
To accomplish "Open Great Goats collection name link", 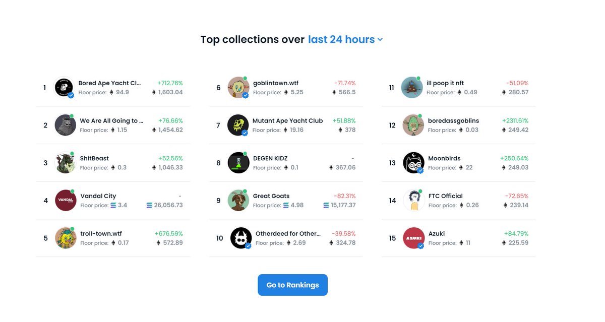I will [x=271, y=196].
